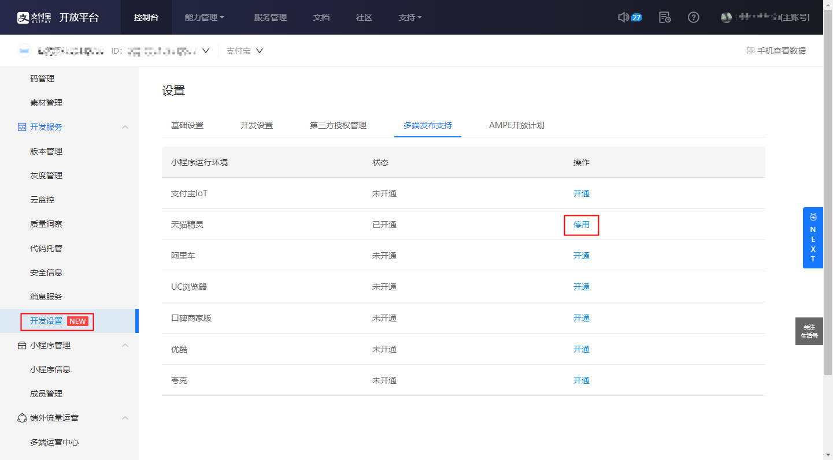Click the QR code icon beside 手机查看数据
833x460 pixels.
pos(751,51)
